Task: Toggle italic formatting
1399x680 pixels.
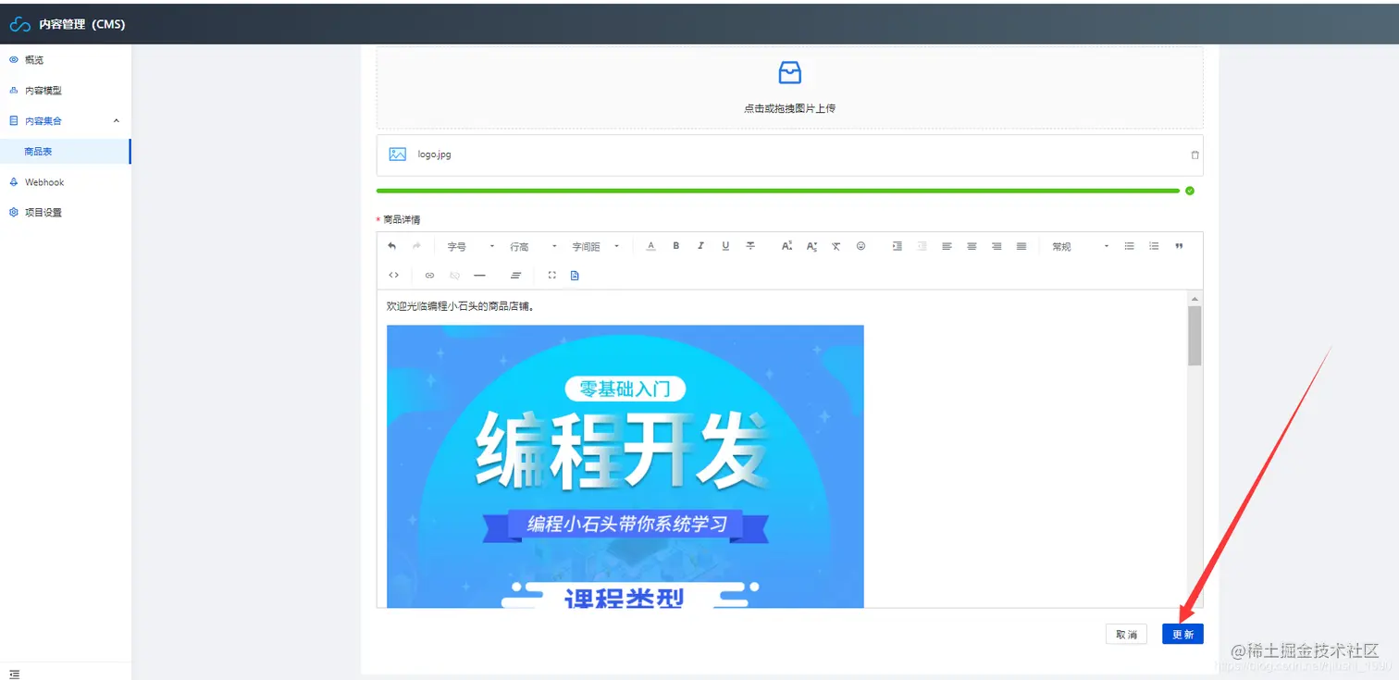Action: [700, 246]
